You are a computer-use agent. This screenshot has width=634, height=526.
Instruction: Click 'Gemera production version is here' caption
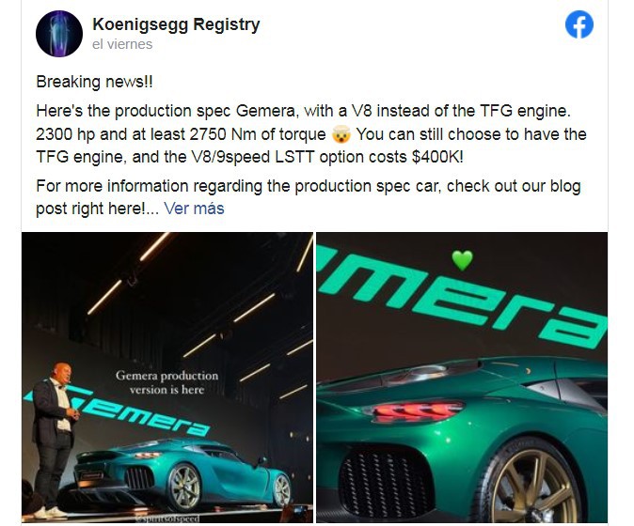click(x=166, y=382)
